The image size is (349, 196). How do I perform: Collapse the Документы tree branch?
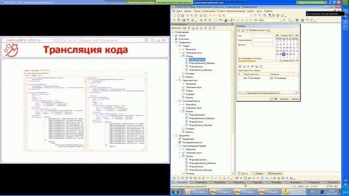(x=173, y=136)
